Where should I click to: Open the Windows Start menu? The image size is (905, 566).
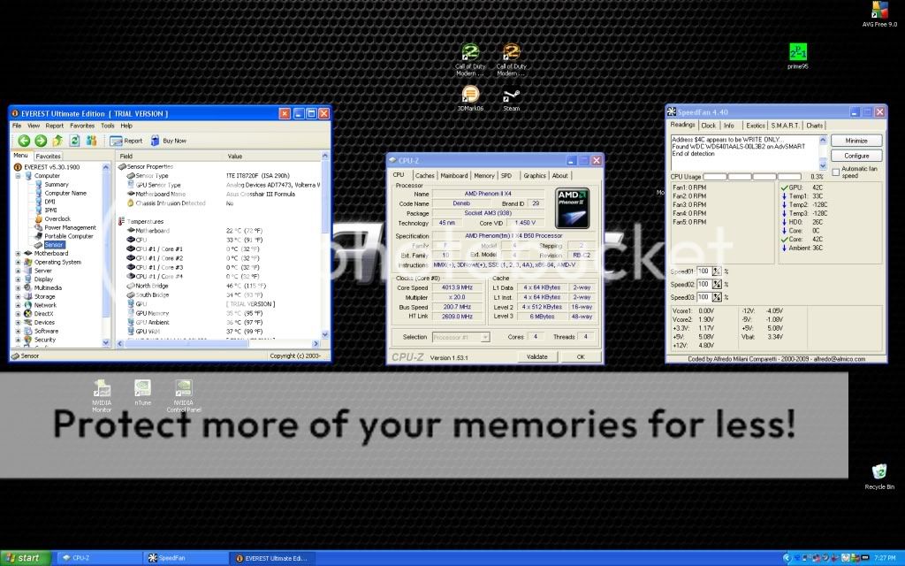point(26,558)
